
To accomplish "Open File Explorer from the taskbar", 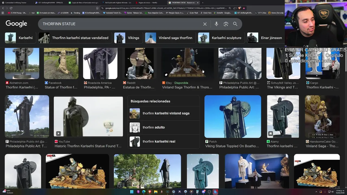I will pos(156,192).
